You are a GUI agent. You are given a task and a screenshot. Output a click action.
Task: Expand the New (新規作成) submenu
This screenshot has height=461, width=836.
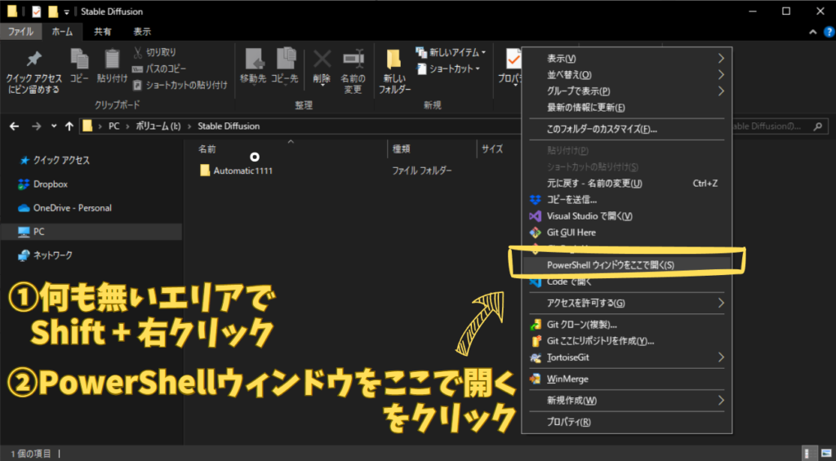(626, 401)
